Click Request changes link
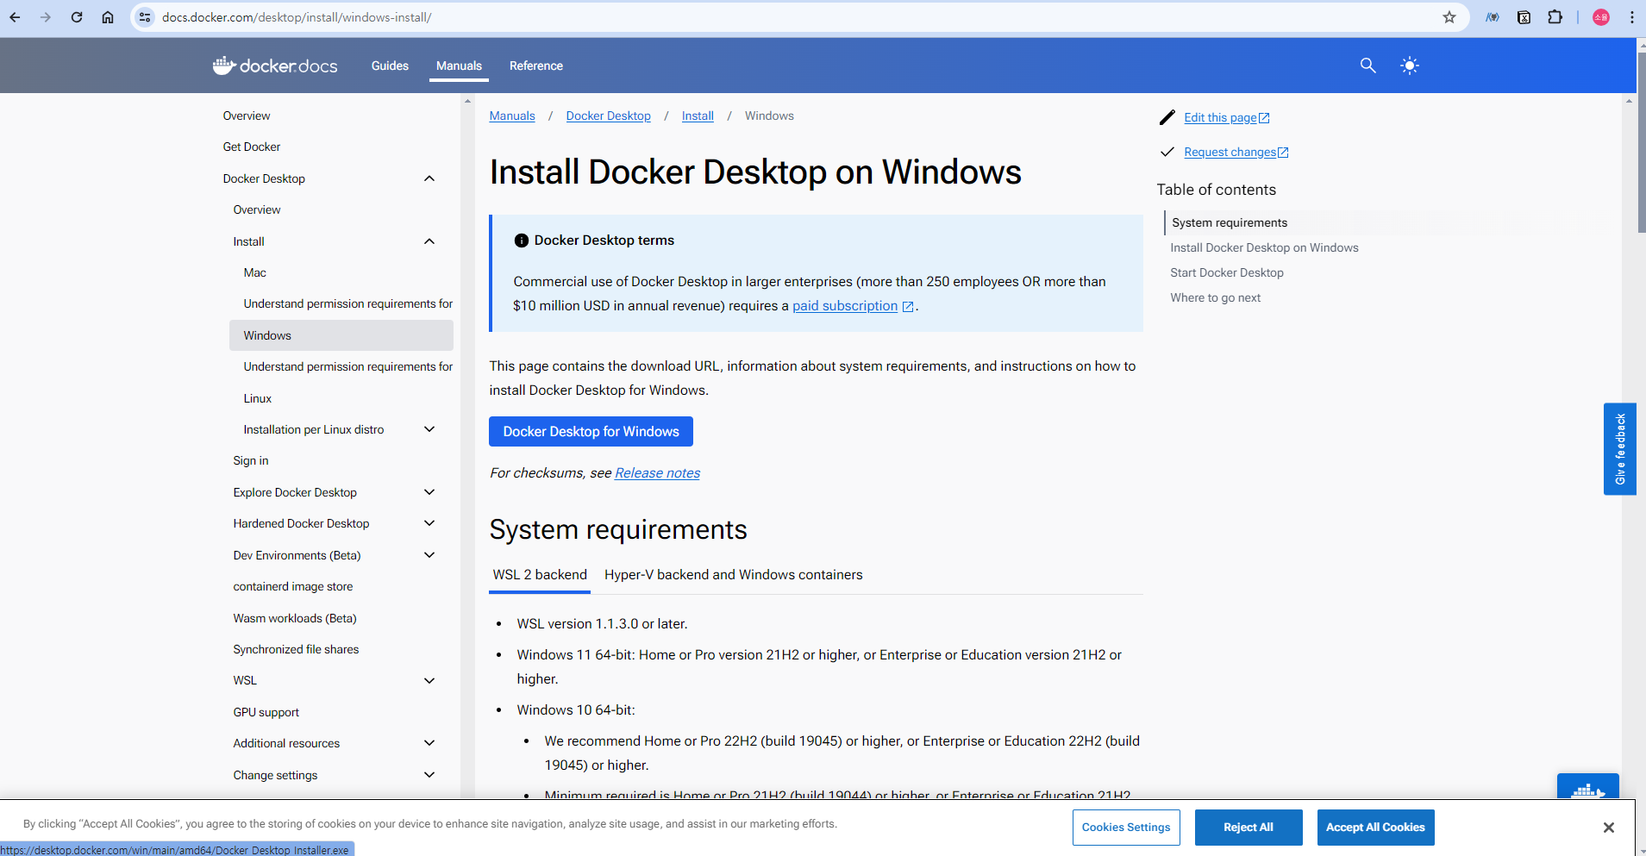1646x856 pixels. click(1236, 152)
